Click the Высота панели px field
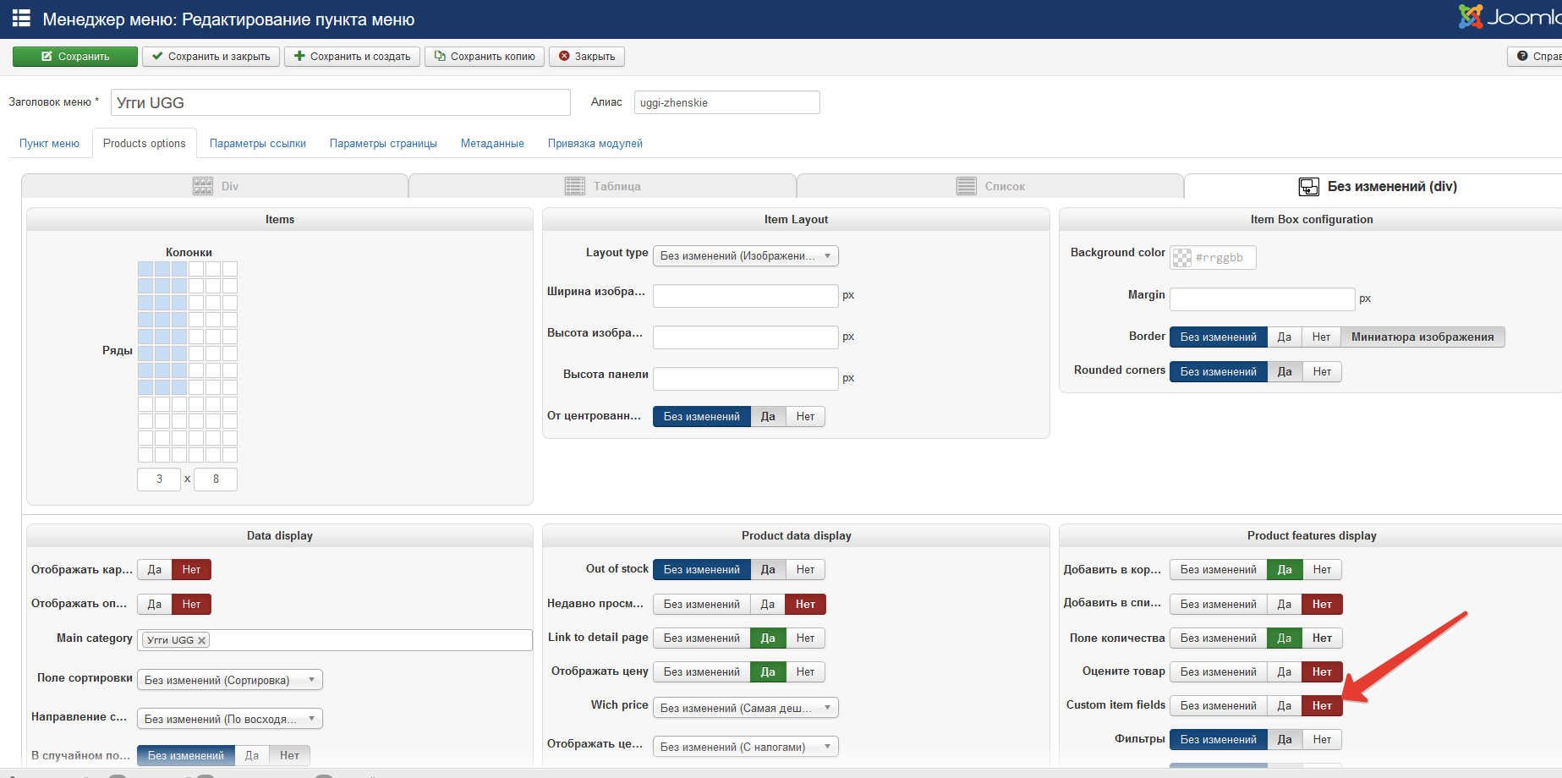Screen dimensions: 1562x778 point(746,379)
